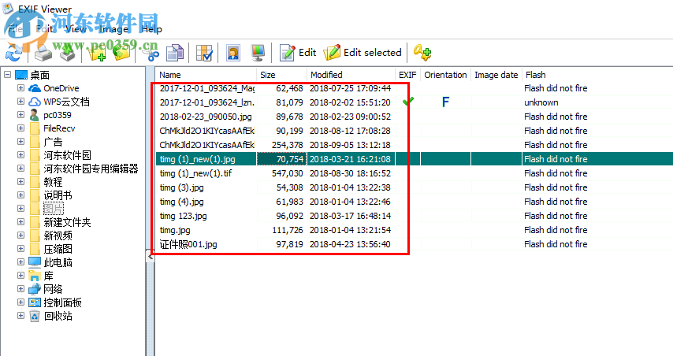Sort by the EXIF column header
The image size is (673, 356).
click(407, 75)
